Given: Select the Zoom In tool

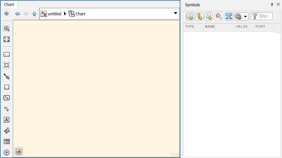Looking at the screenshot, I should coord(7,28).
